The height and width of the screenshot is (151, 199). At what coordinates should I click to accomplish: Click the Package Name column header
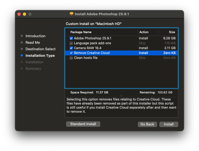coord(81,32)
